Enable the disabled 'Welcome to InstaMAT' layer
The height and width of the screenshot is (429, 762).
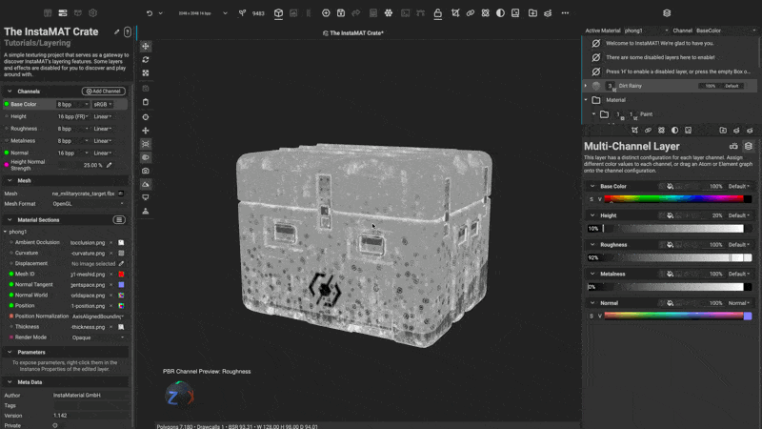click(x=596, y=43)
